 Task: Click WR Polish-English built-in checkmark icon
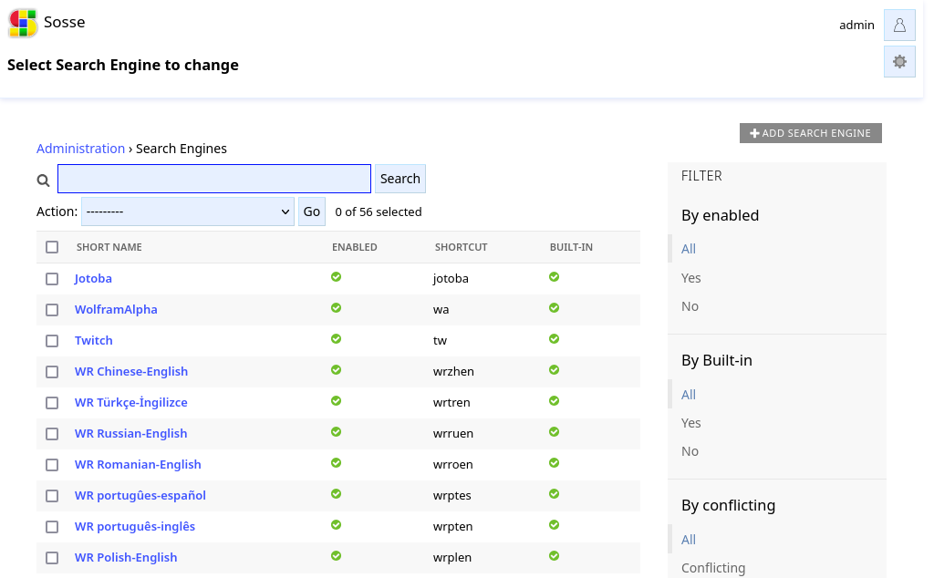point(554,555)
